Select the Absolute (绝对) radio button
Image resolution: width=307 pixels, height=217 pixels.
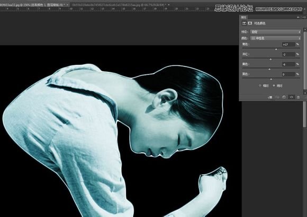[x=274, y=86]
